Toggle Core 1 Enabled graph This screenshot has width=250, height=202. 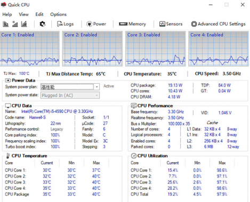(29, 49)
